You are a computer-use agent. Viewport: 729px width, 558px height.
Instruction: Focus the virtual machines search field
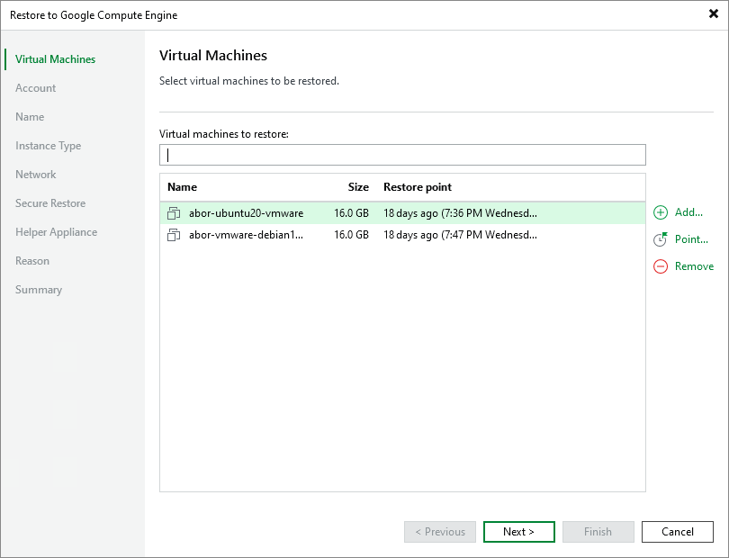coord(402,155)
